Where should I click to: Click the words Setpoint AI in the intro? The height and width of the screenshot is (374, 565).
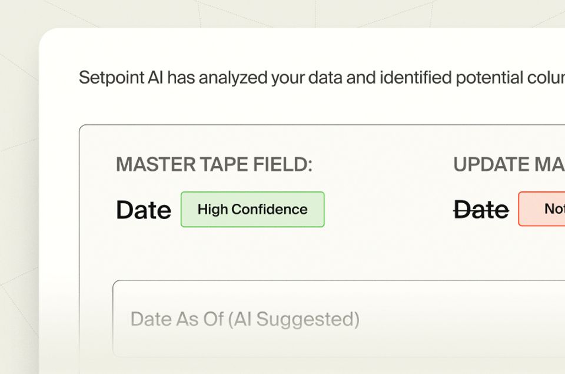pyautogui.click(x=121, y=78)
